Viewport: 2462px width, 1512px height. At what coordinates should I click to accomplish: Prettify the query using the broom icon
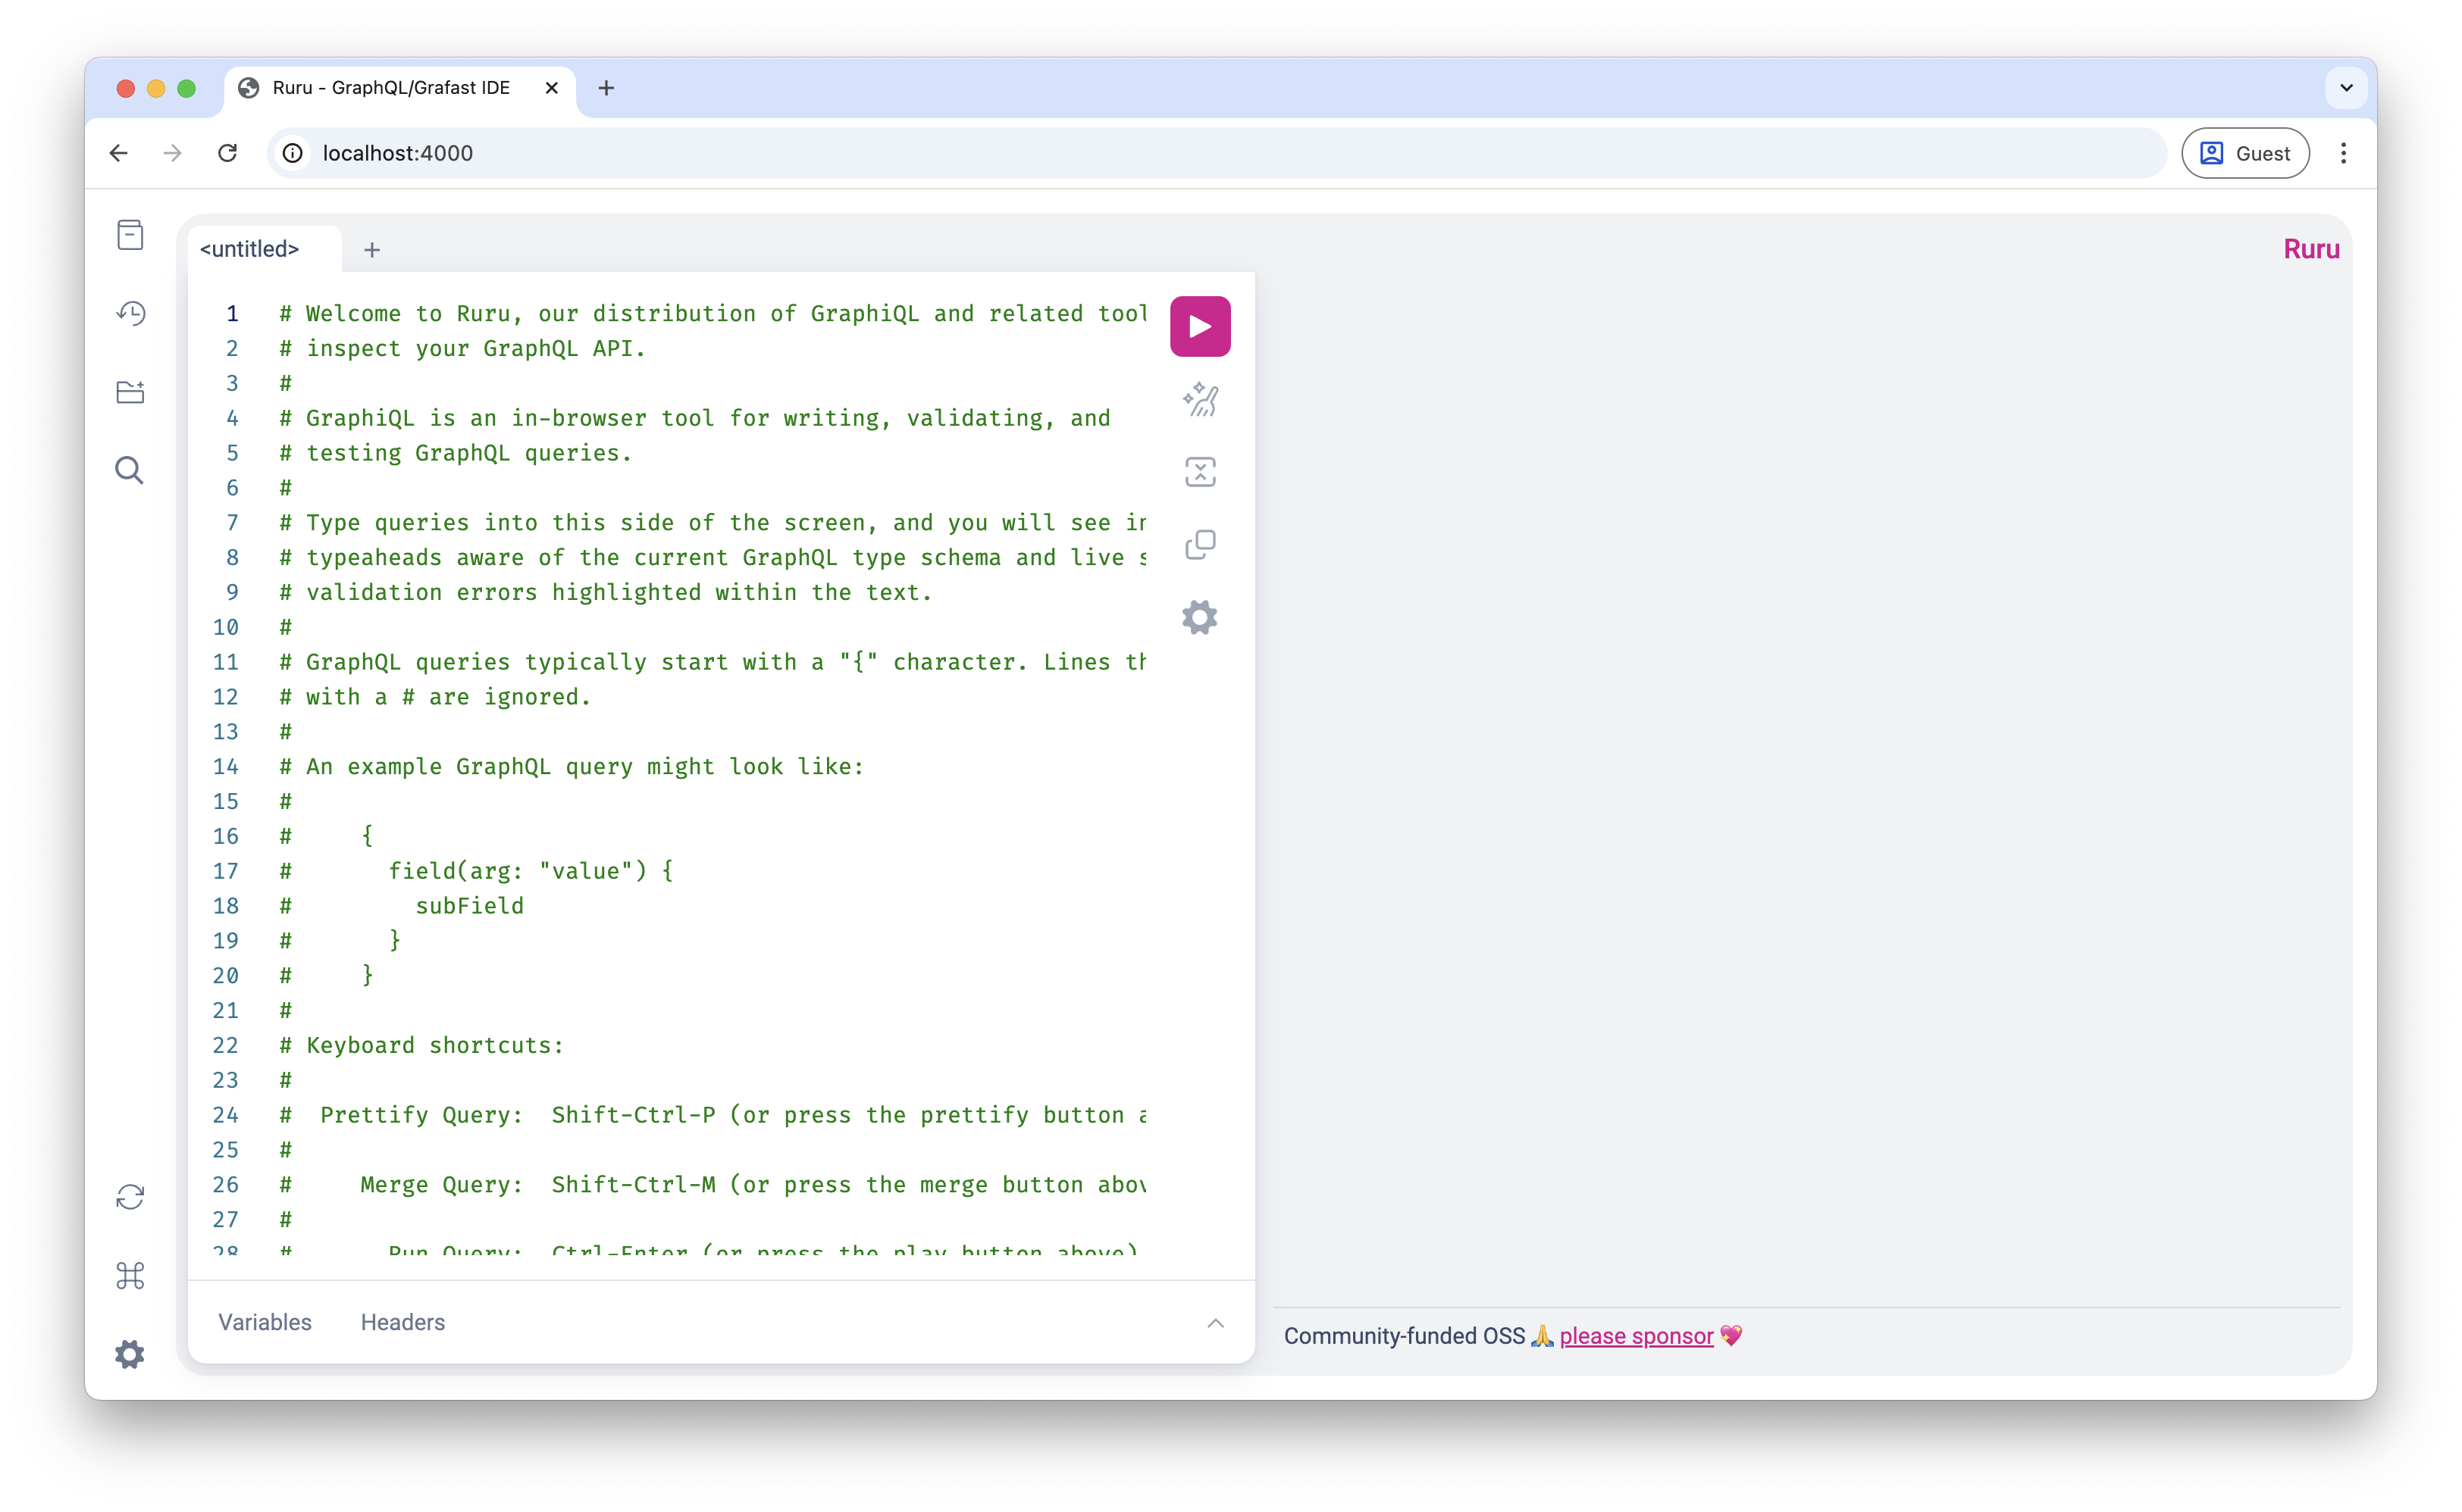click(x=1199, y=399)
